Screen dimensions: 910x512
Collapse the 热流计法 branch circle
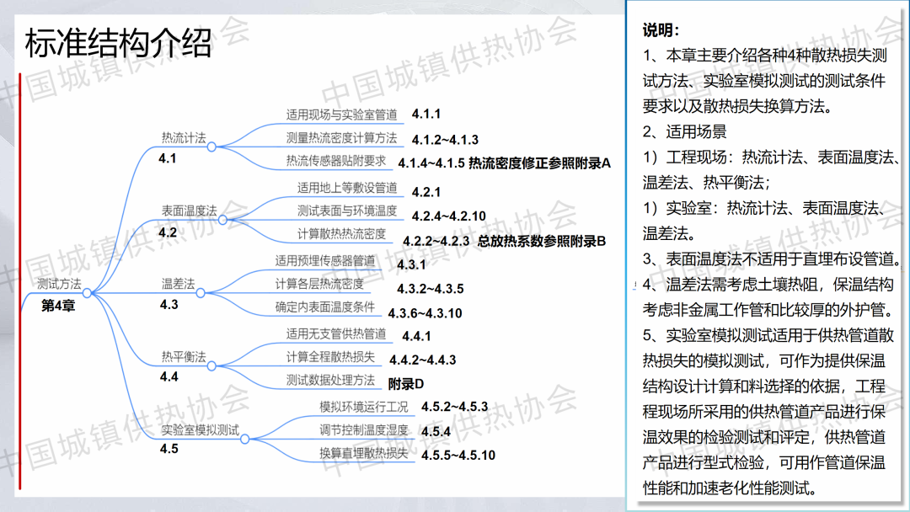[212, 146]
